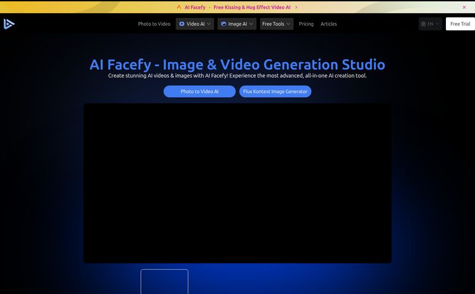Click the banner's right arrow chevron
475x294 pixels.
click(x=296, y=7)
